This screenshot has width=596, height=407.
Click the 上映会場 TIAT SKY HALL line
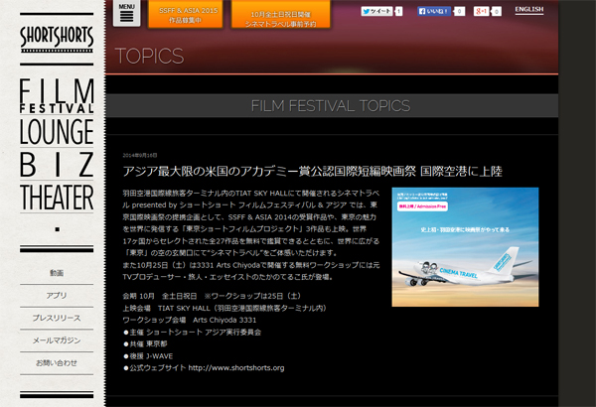click(224, 308)
